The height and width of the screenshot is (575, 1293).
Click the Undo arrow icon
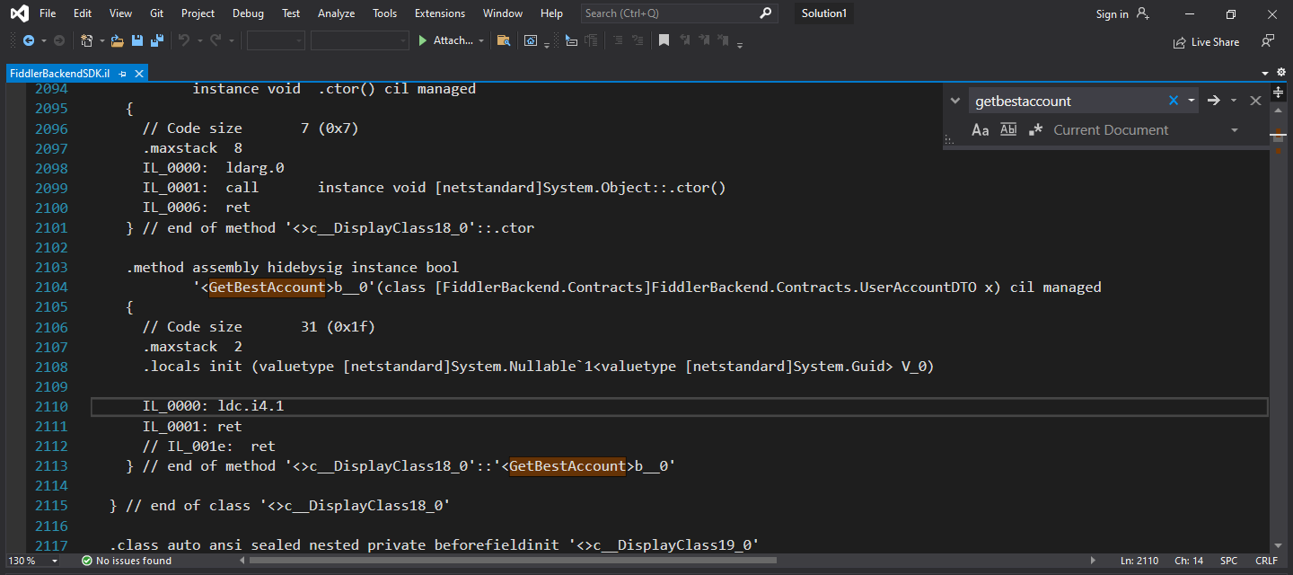pos(183,40)
